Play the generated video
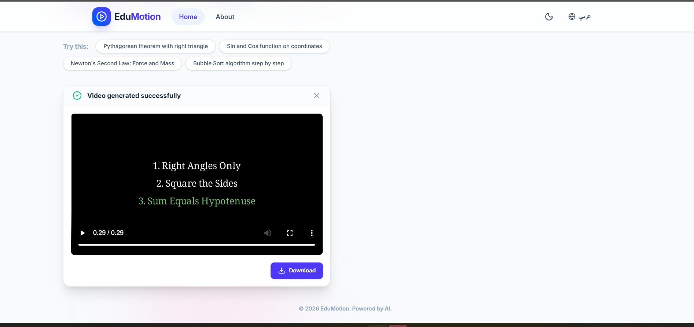The width and height of the screenshot is (694, 327). click(x=82, y=233)
